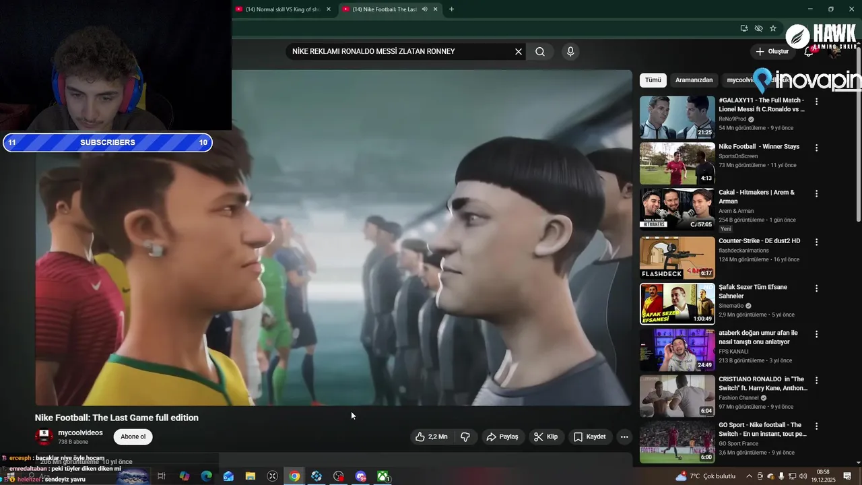
Task: Click the ReNo9Prod channel name
Action: 732,119
